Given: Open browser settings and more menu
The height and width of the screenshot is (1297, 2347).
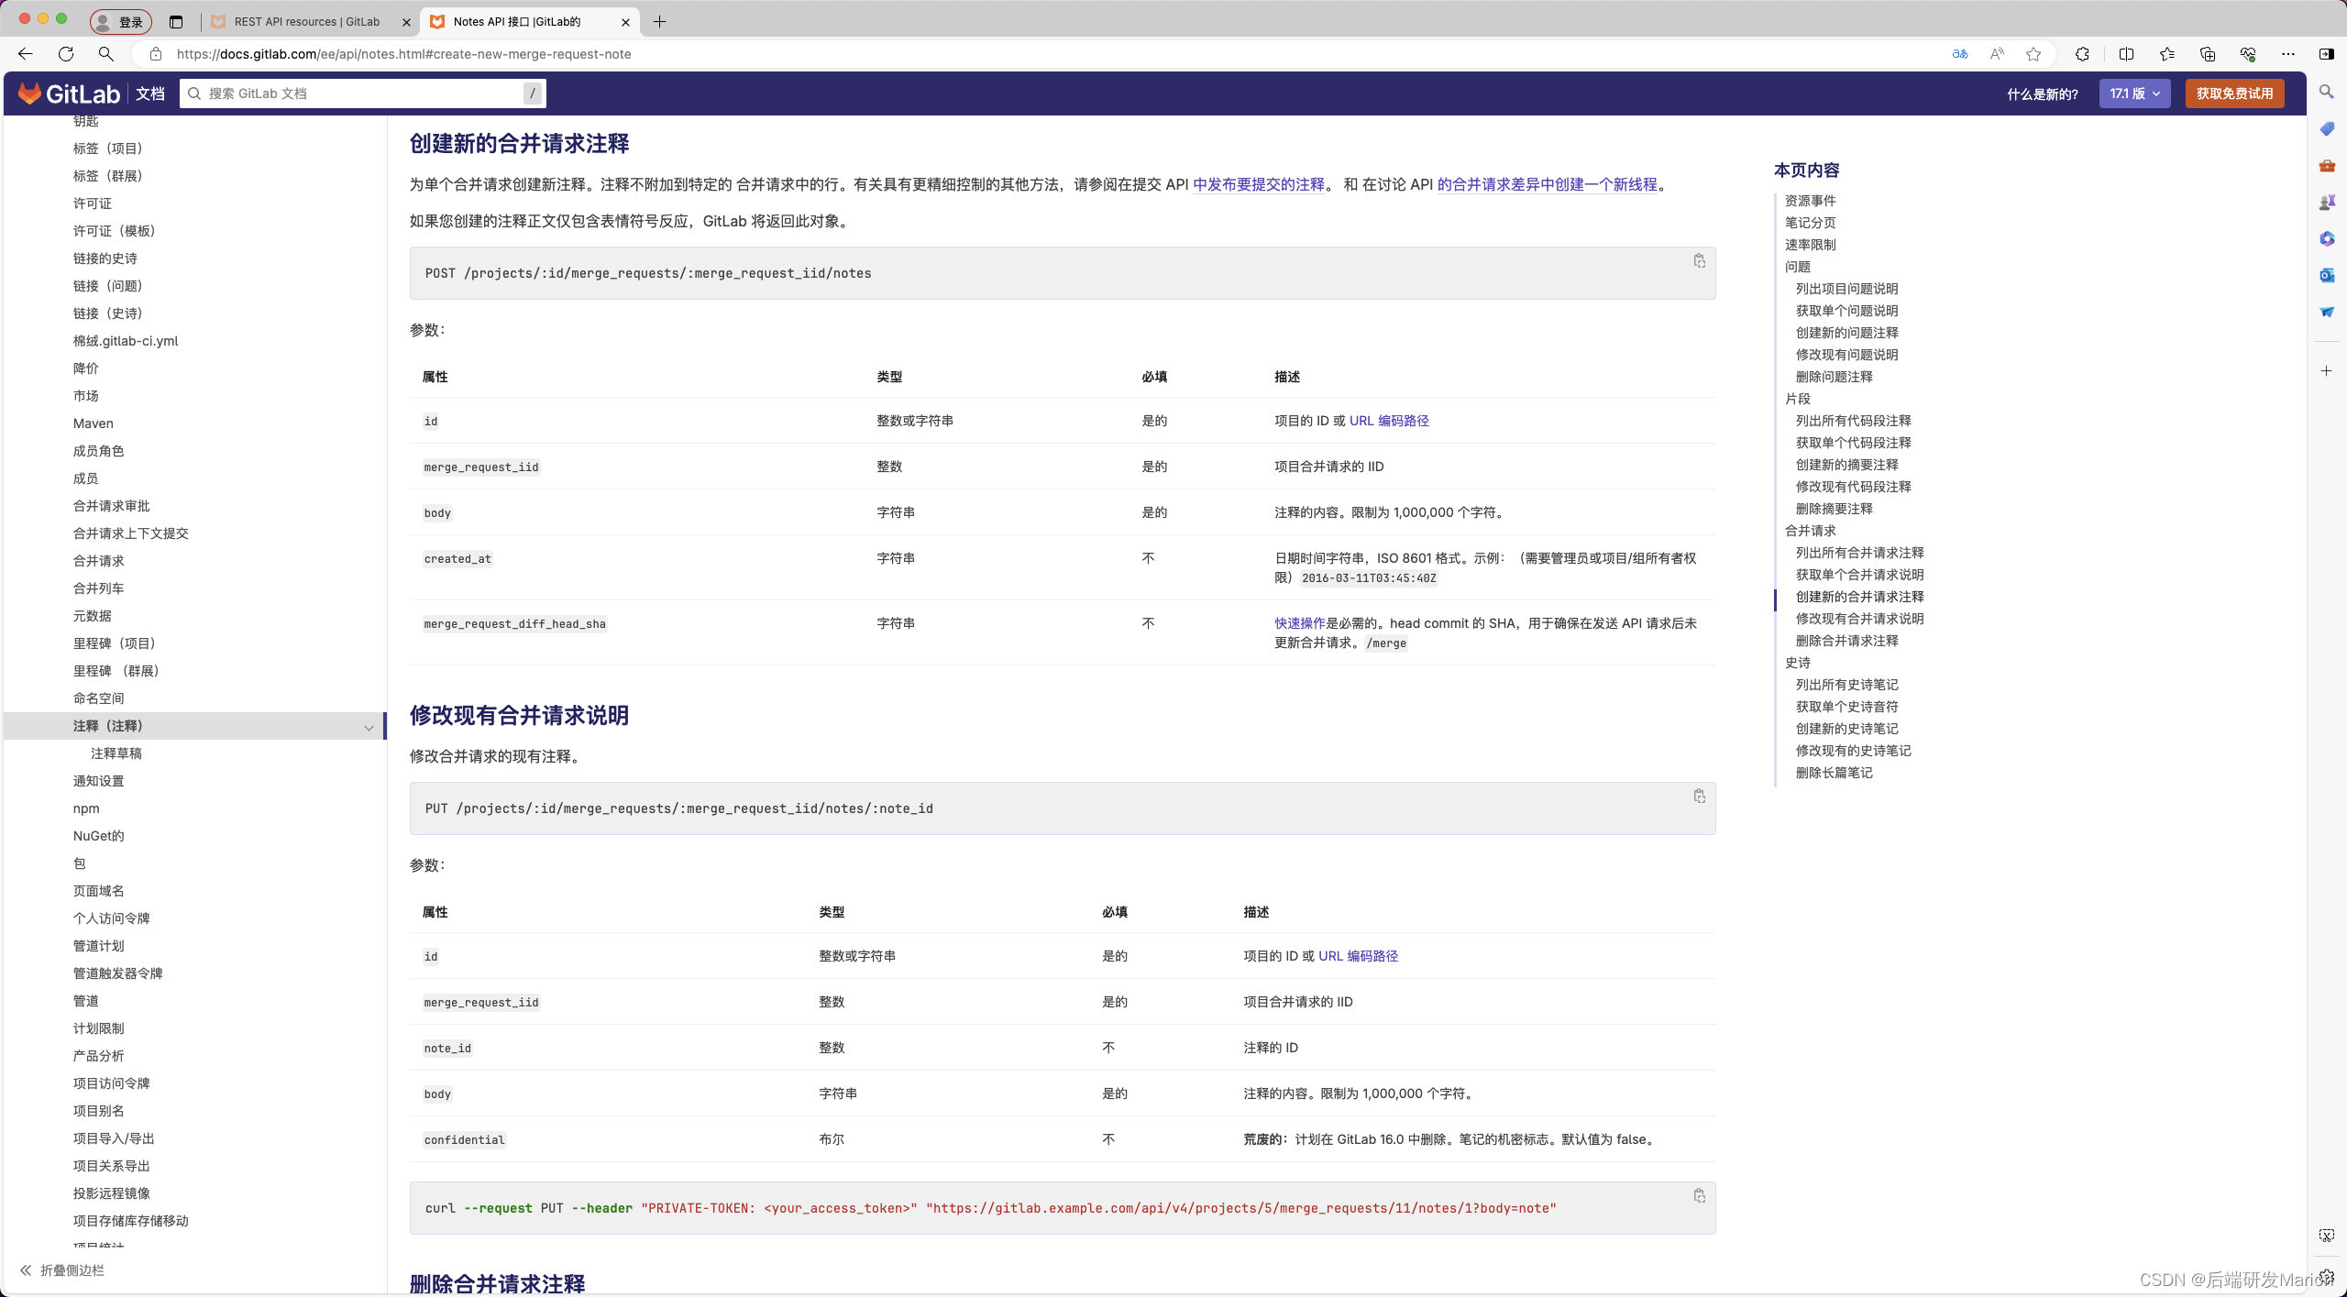Looking at the screenshot, I should [2288, 54].
